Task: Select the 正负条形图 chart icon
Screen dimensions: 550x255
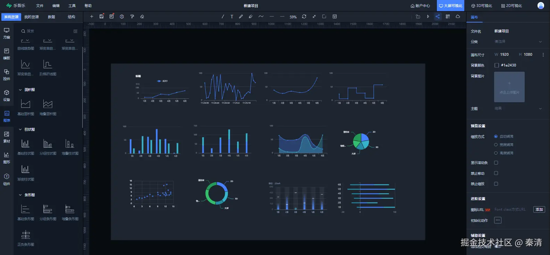Action: pyautogui.click(x=26, y=235)
